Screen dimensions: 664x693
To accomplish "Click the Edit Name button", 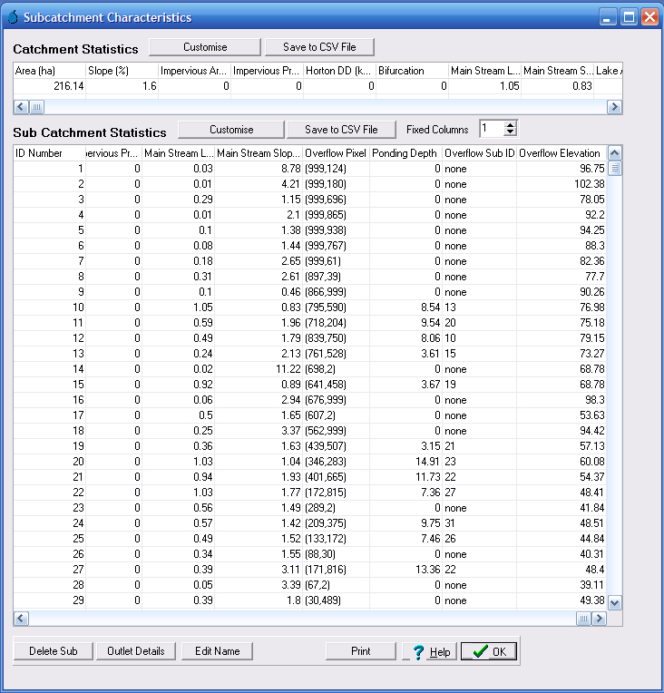I will [216, 651].
